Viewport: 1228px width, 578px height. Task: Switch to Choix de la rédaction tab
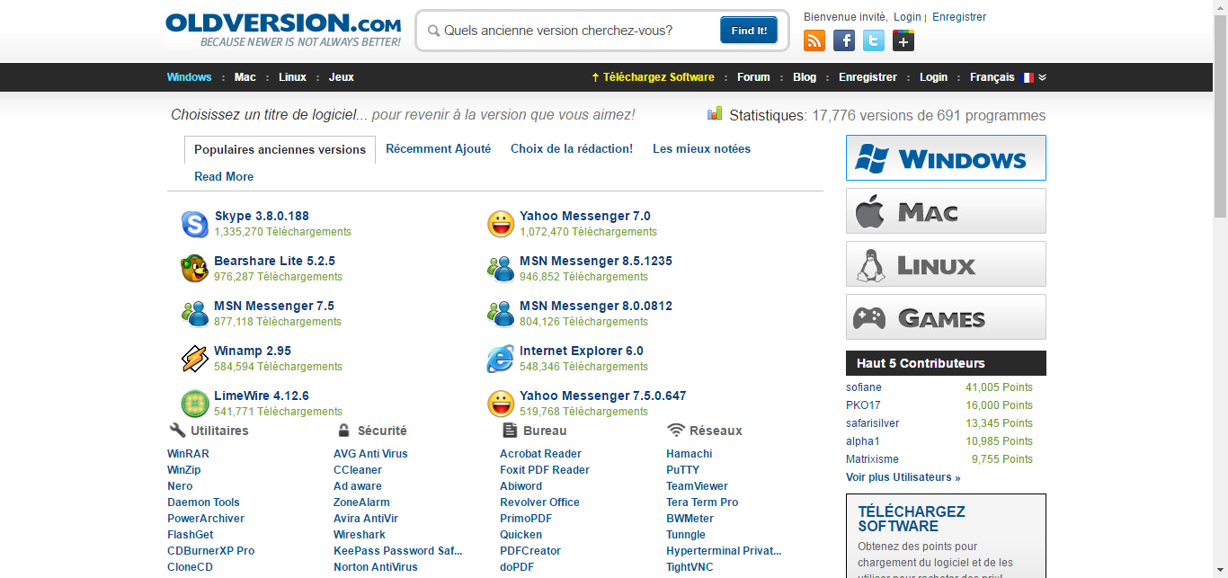pyautogui.click(x=572, y=149)
